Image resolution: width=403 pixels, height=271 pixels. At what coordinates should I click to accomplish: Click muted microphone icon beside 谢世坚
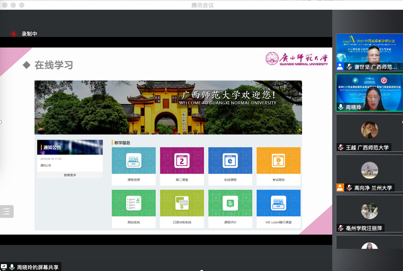coord(349,66)
